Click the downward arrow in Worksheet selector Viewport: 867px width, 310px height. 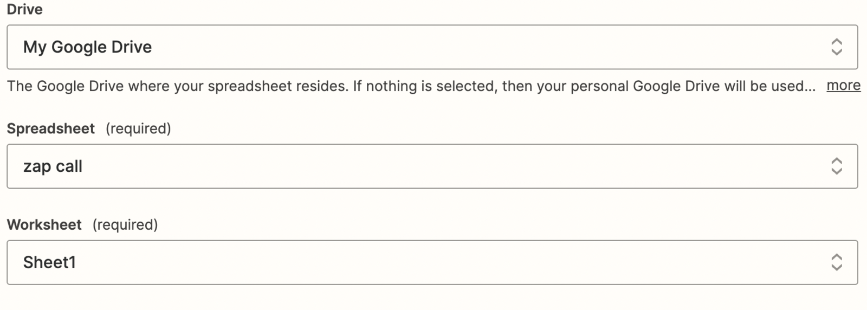[x=837, y=268]
